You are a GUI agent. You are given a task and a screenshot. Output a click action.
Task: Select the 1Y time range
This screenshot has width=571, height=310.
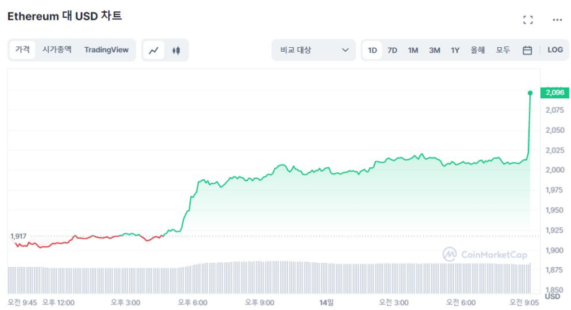point(455,50)
